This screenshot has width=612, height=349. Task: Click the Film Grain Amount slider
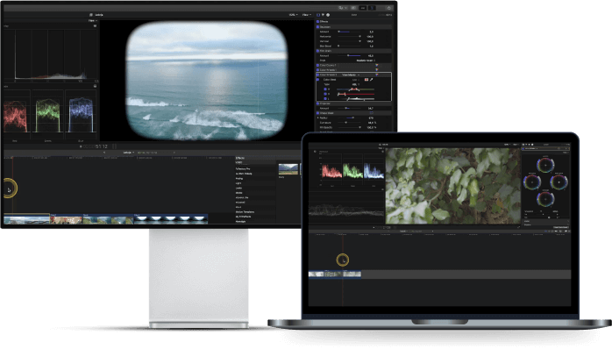349,55
